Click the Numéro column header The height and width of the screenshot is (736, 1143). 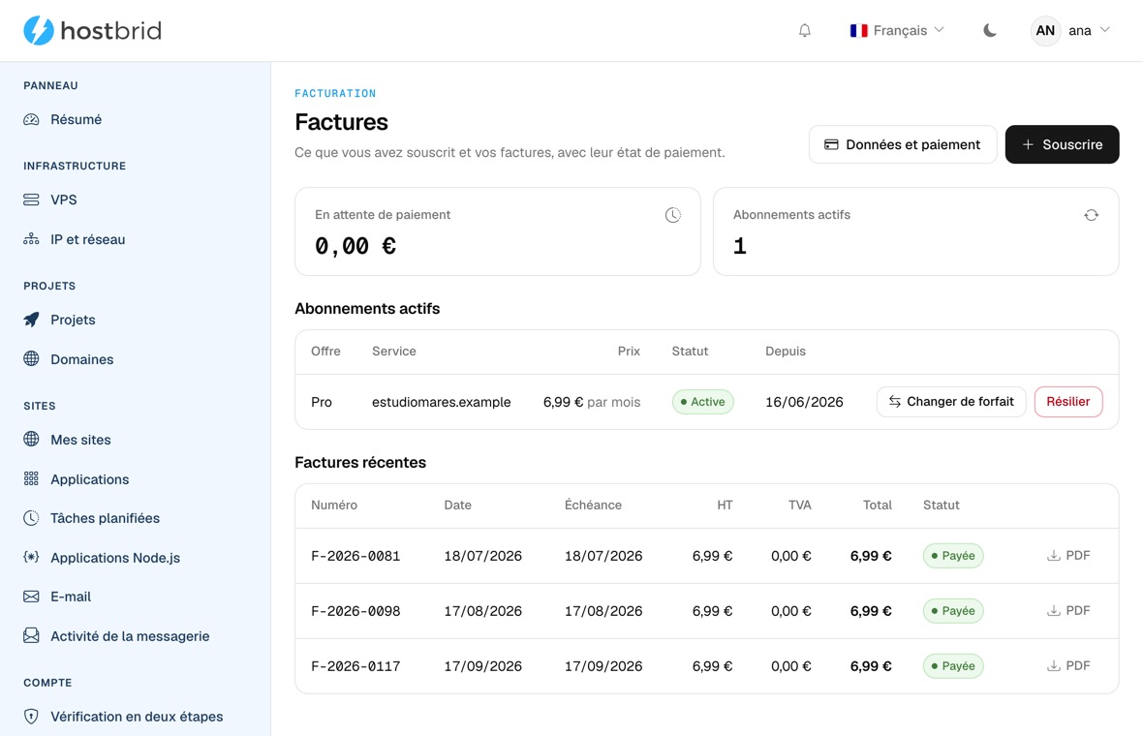(x=334, y=505)
